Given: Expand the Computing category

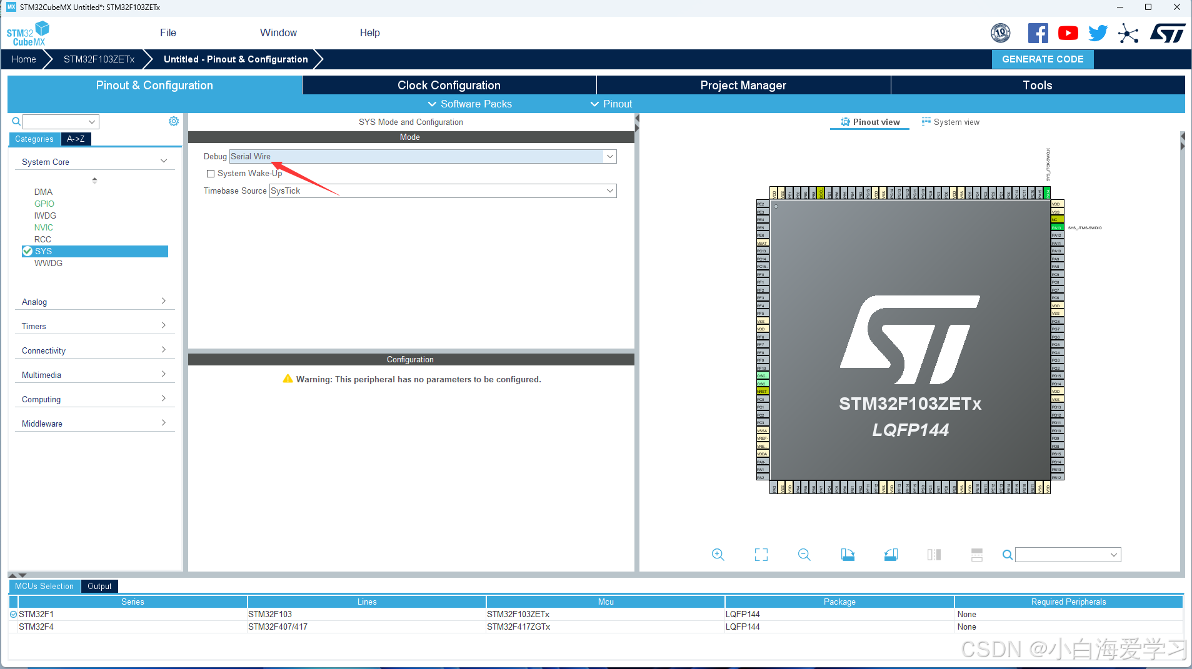Looking at the screenshot, I should coord(94,399).
